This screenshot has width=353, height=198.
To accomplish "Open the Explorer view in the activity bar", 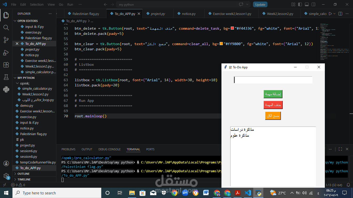I will (6, 15).
